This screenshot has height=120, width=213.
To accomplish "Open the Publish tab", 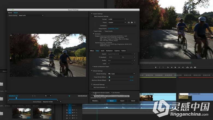I will (123, 51).
